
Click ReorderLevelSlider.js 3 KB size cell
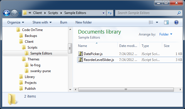179,60
